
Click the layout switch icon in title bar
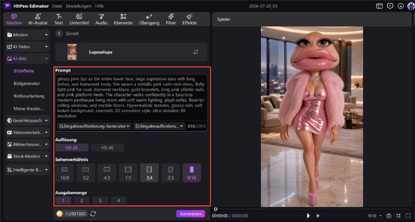tap(380, 6)
